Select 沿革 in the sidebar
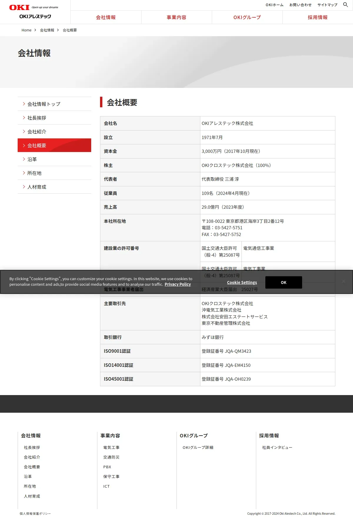Viewport: 353px width, 520px height. click(x=54, y=159)
